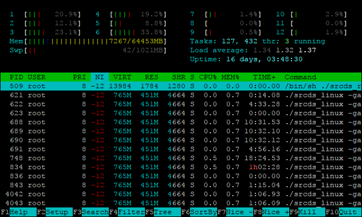The image size is (362, 217).
Task: Click the CPU 7 meter showing 1.4%
Action: 226,14
